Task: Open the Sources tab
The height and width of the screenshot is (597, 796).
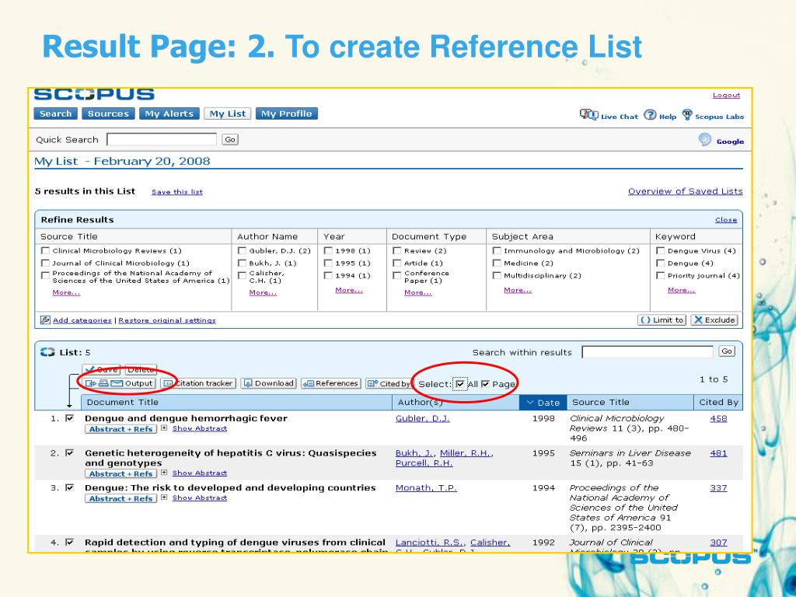Action: point(108,113)
